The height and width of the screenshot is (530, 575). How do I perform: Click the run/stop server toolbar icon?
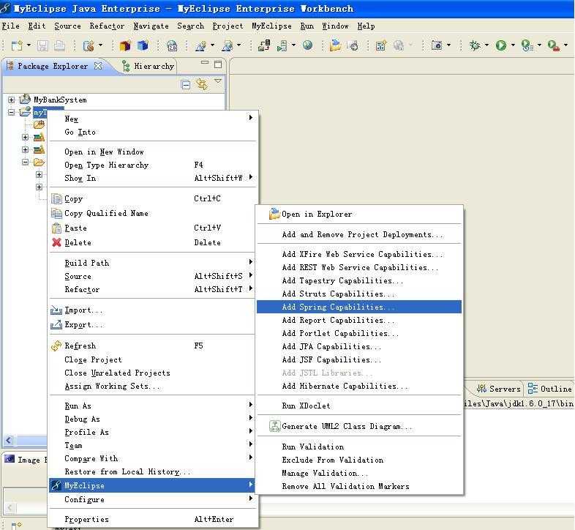click(x=282, y=45)
